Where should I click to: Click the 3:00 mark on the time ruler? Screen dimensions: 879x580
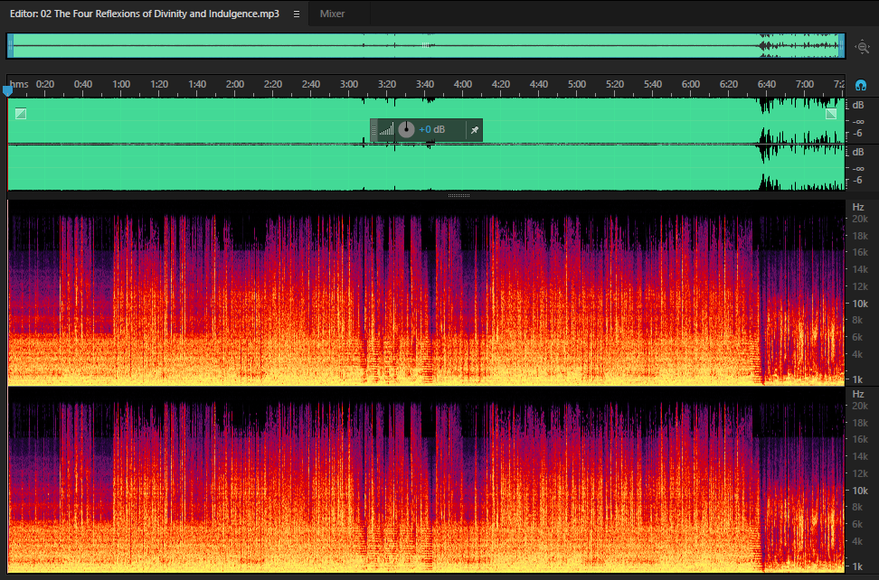coord(349,84)
